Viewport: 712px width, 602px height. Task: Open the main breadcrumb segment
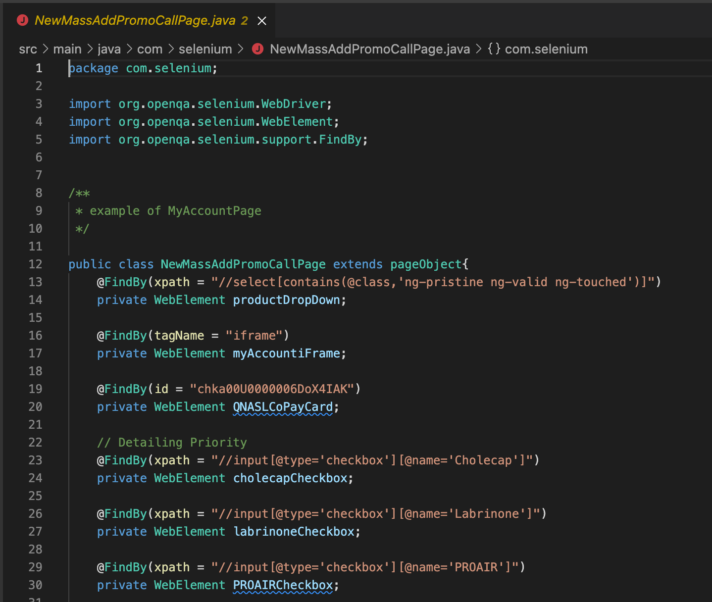[67, 49]
